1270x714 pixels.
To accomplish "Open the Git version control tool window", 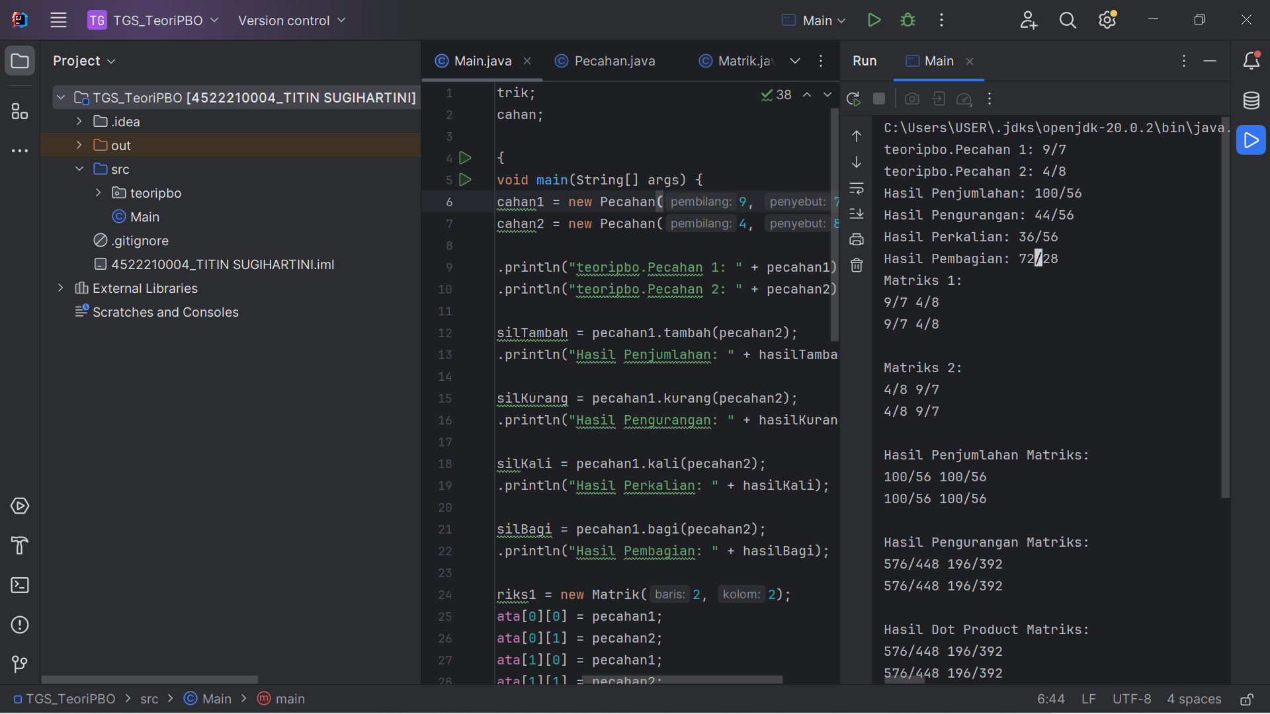I will 20,664.
